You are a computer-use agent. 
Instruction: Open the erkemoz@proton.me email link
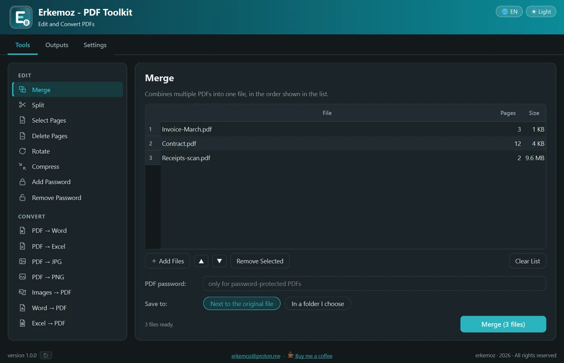(x=256, y=356)
